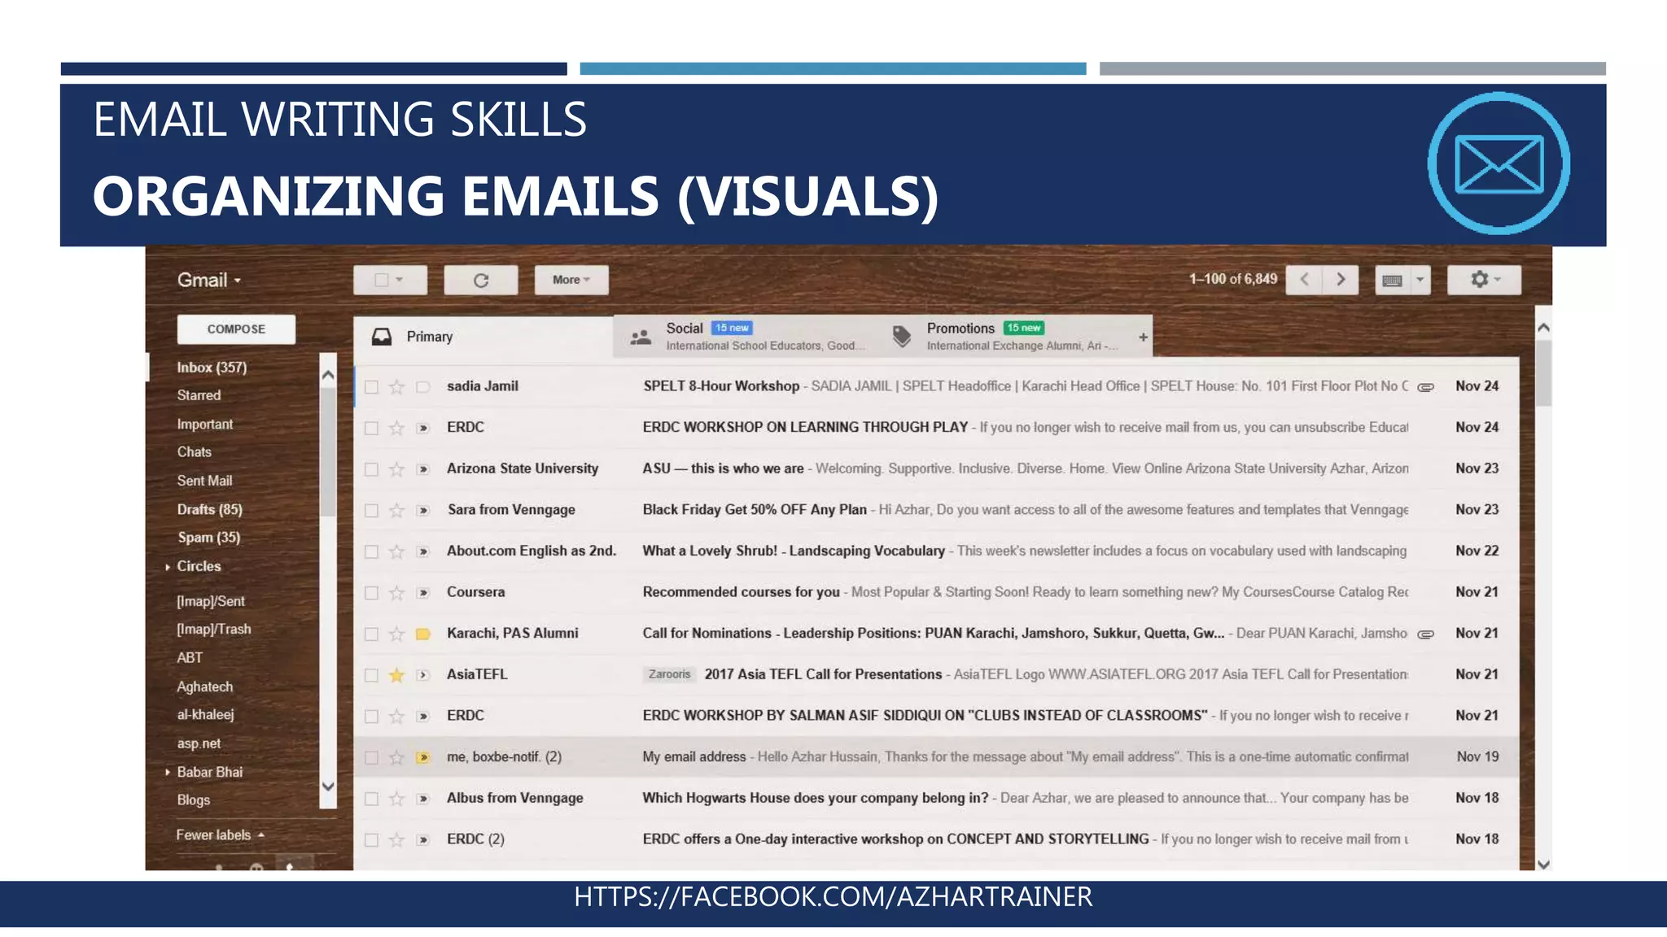Select checkbox for sadia Jamil email

pos(371,387)
